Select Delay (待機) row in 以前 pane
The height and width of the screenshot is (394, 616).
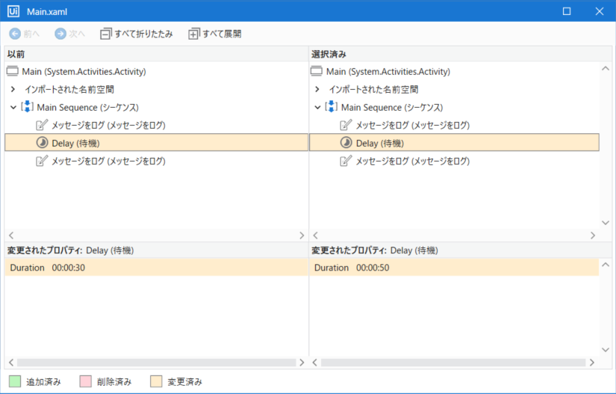[x=156, y=142]
